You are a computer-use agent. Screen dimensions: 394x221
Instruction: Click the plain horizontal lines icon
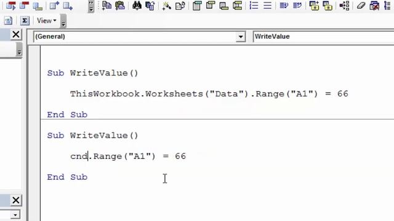267,6
